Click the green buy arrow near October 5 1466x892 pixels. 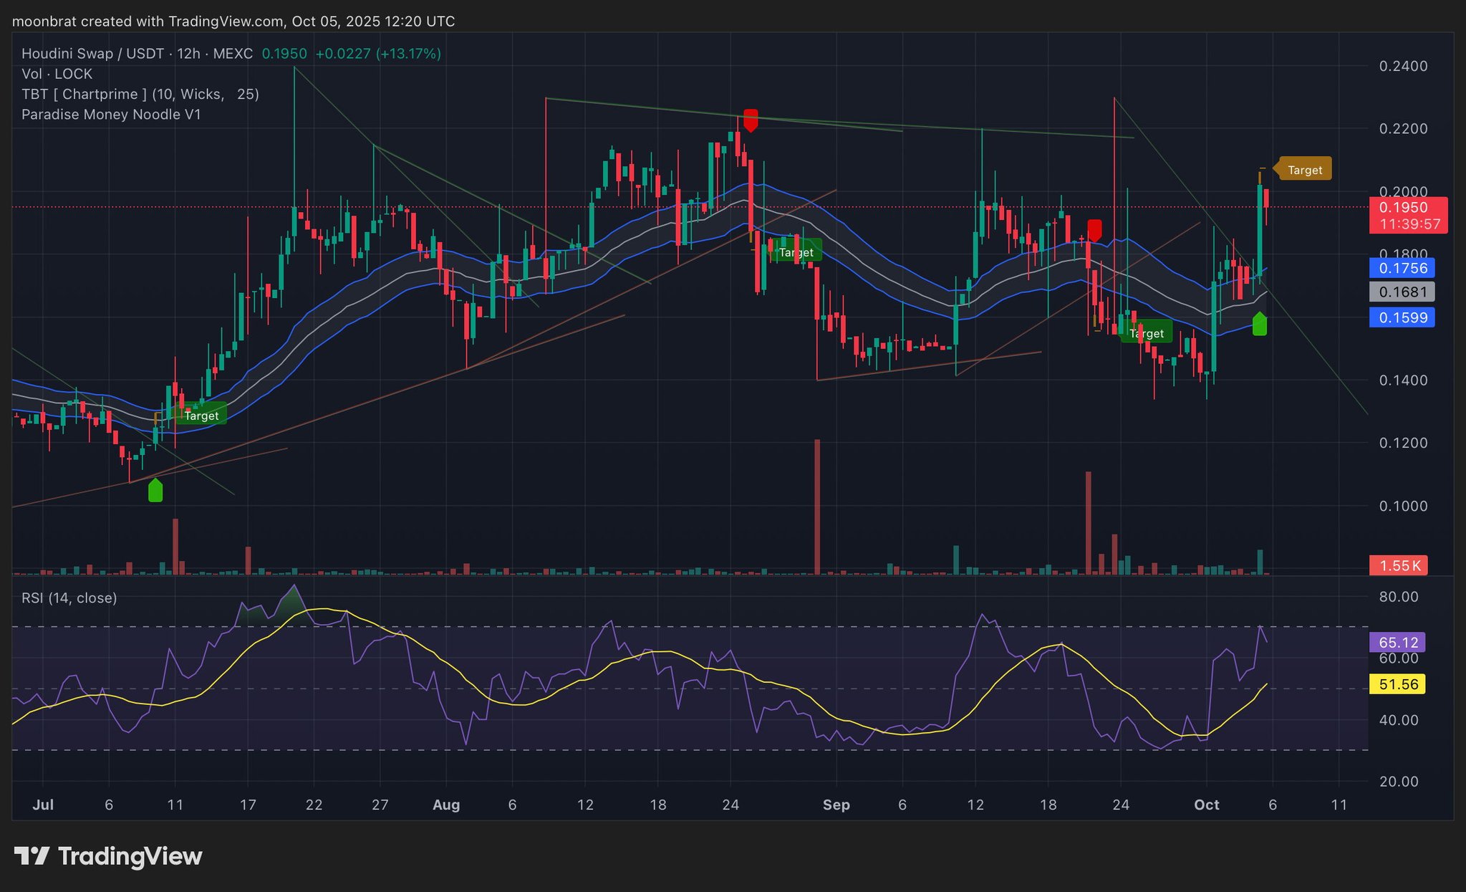pyautogui.click(x=1260, y=324)
